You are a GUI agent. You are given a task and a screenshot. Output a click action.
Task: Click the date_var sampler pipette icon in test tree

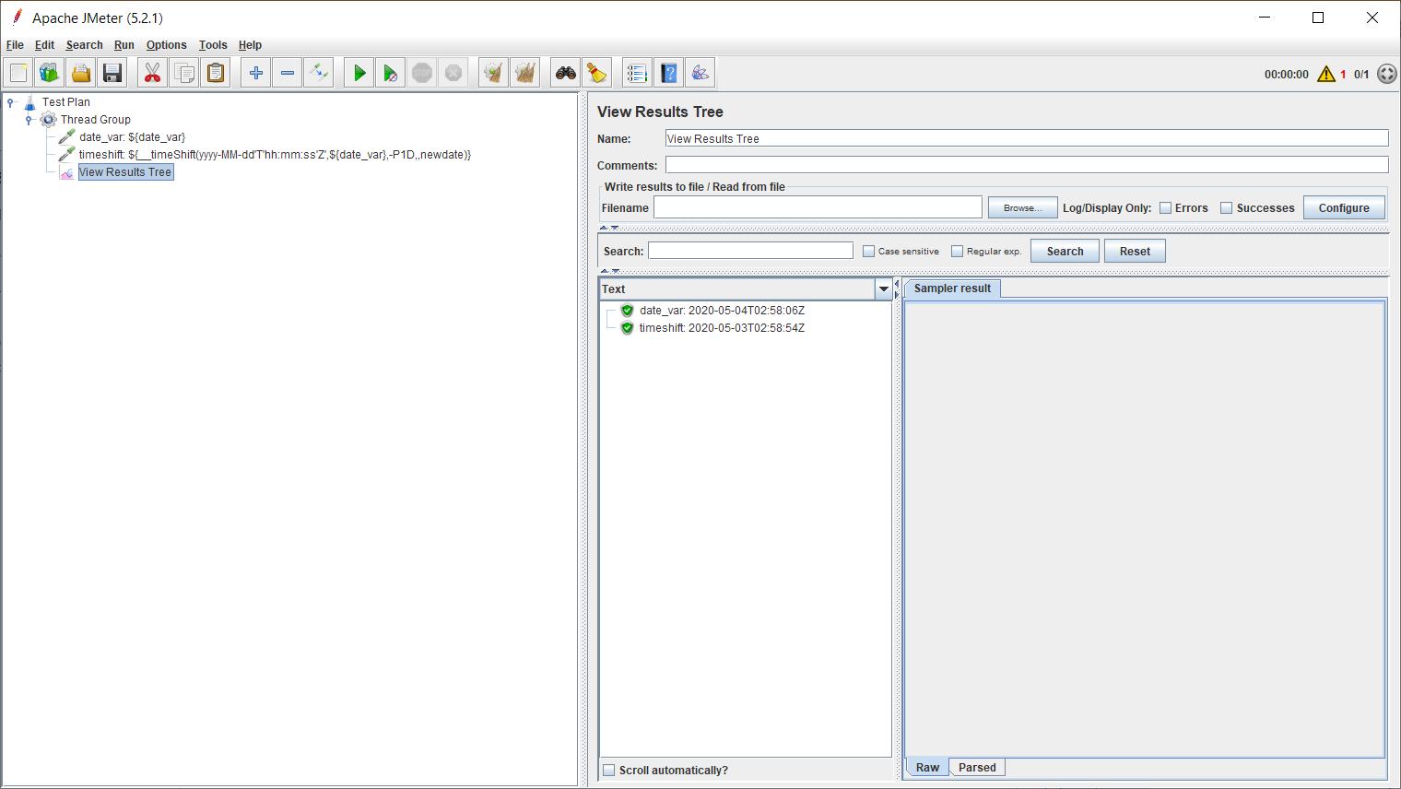point(67,137)
